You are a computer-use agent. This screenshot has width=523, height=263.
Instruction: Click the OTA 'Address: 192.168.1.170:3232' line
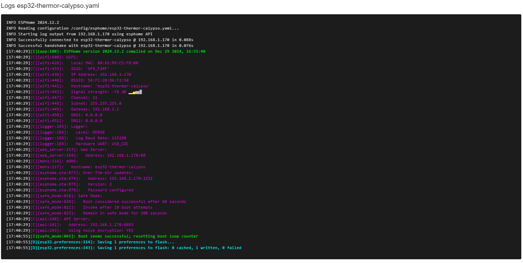pyautogui.click(x=79, y=178)
